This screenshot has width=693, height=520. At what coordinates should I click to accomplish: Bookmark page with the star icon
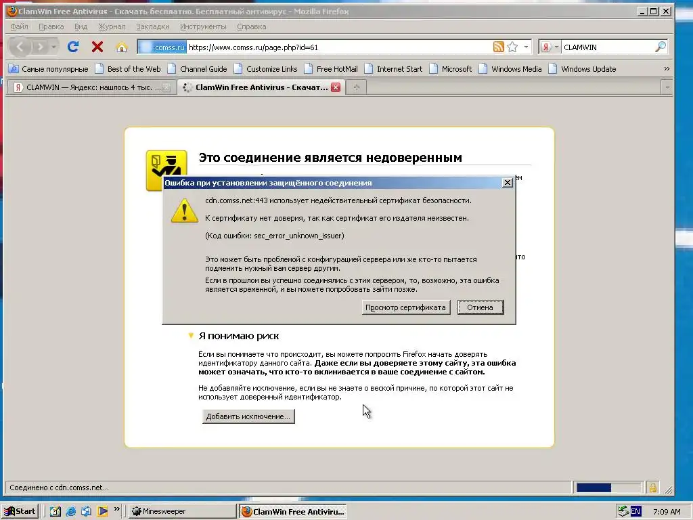tap(512, 47)
